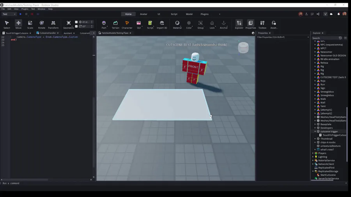The image size is (351, 197).
Task: Click the Lock tool
Action: pos(212,25)
